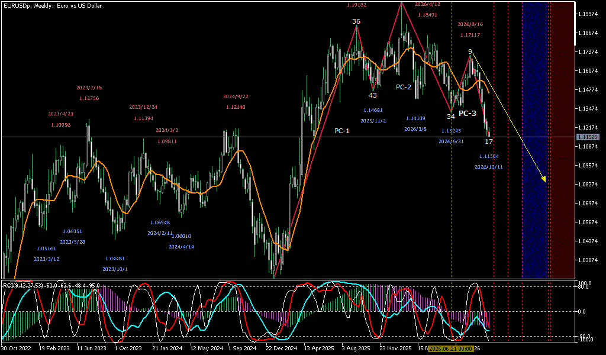
Task: Click the date label 2024/3/3
Action: (x=167, y=131)
